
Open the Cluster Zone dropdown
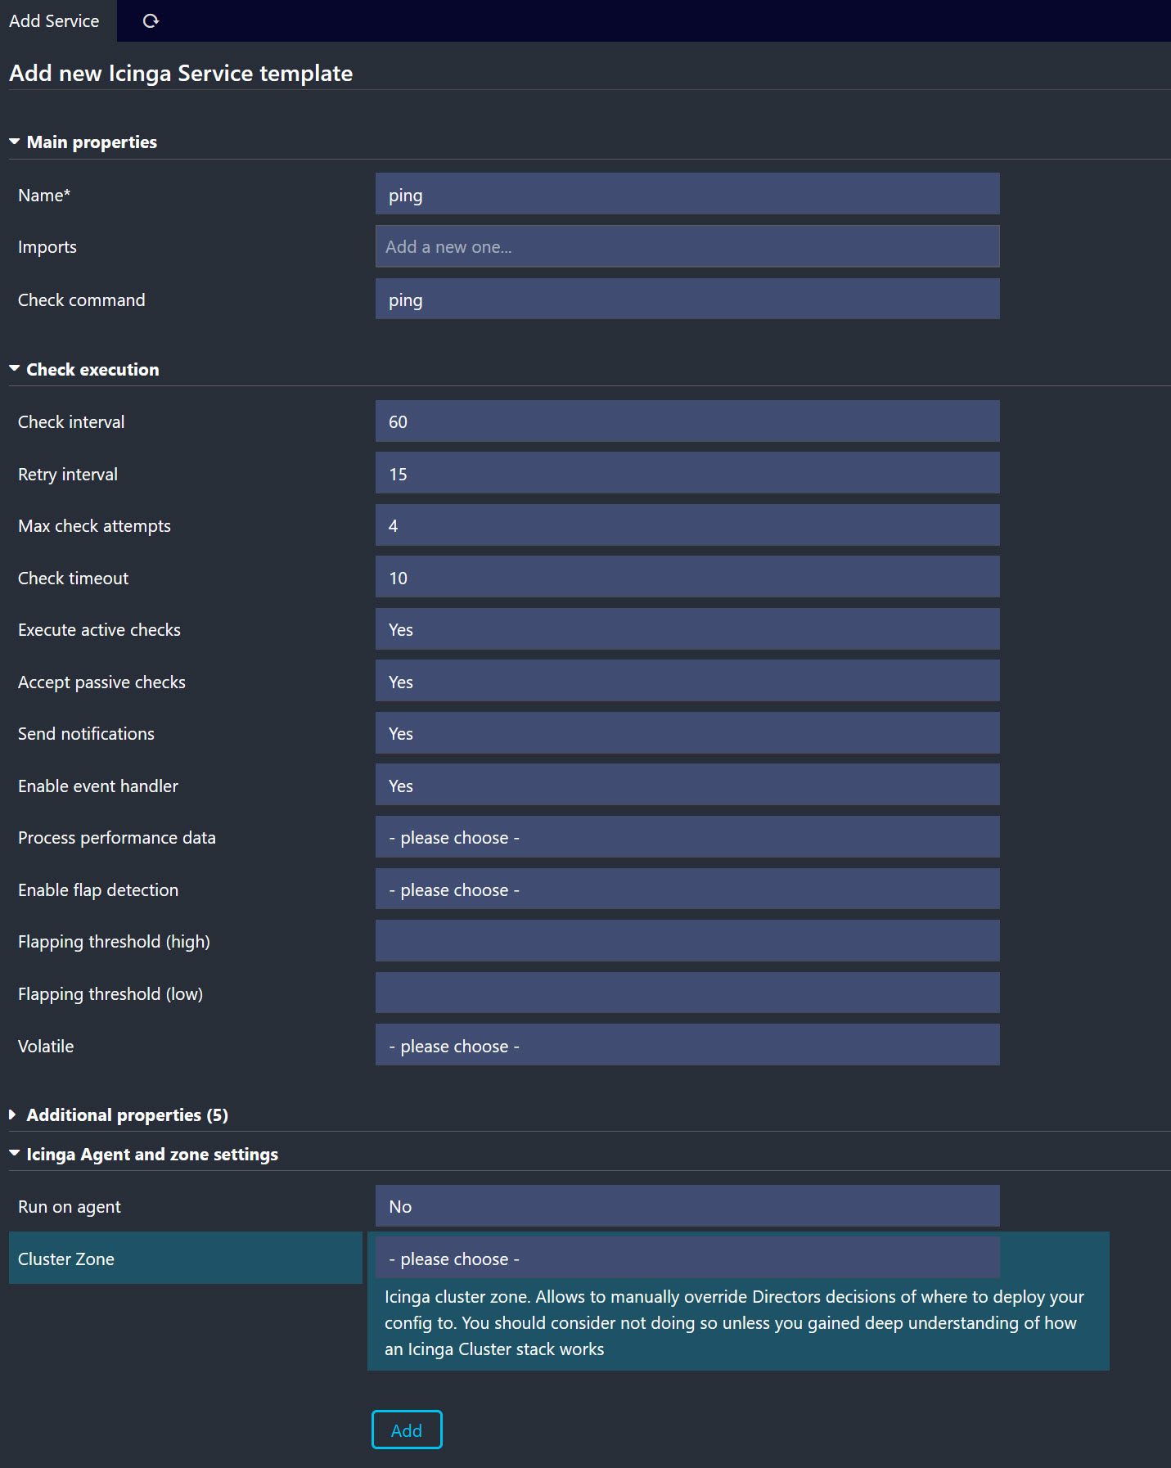coord(687,1259)
